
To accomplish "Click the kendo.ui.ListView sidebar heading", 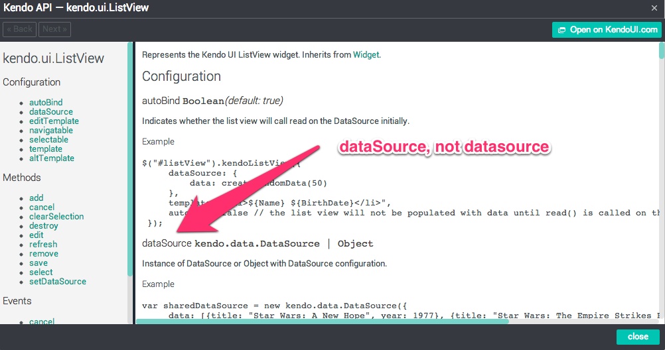I will point(54,58).
